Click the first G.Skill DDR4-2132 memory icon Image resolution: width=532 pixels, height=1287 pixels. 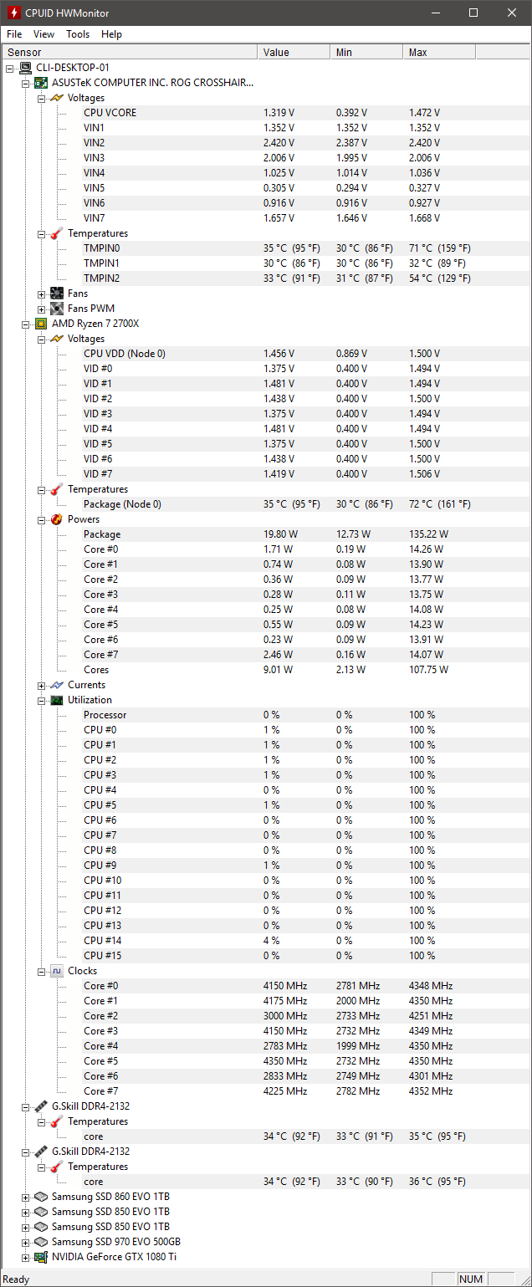pos(41,1106)
